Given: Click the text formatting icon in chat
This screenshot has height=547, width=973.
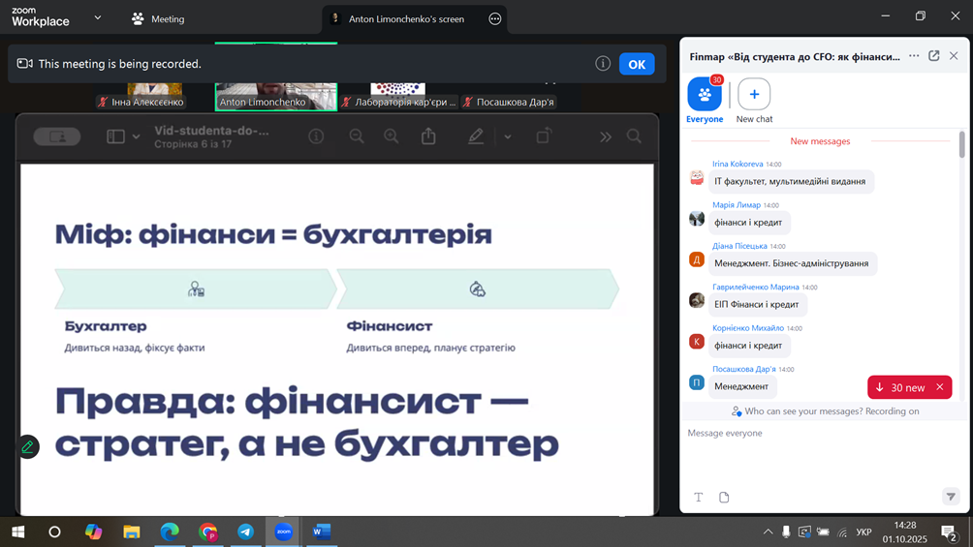Looking at the screenshot, I should [x=698, y=497].
